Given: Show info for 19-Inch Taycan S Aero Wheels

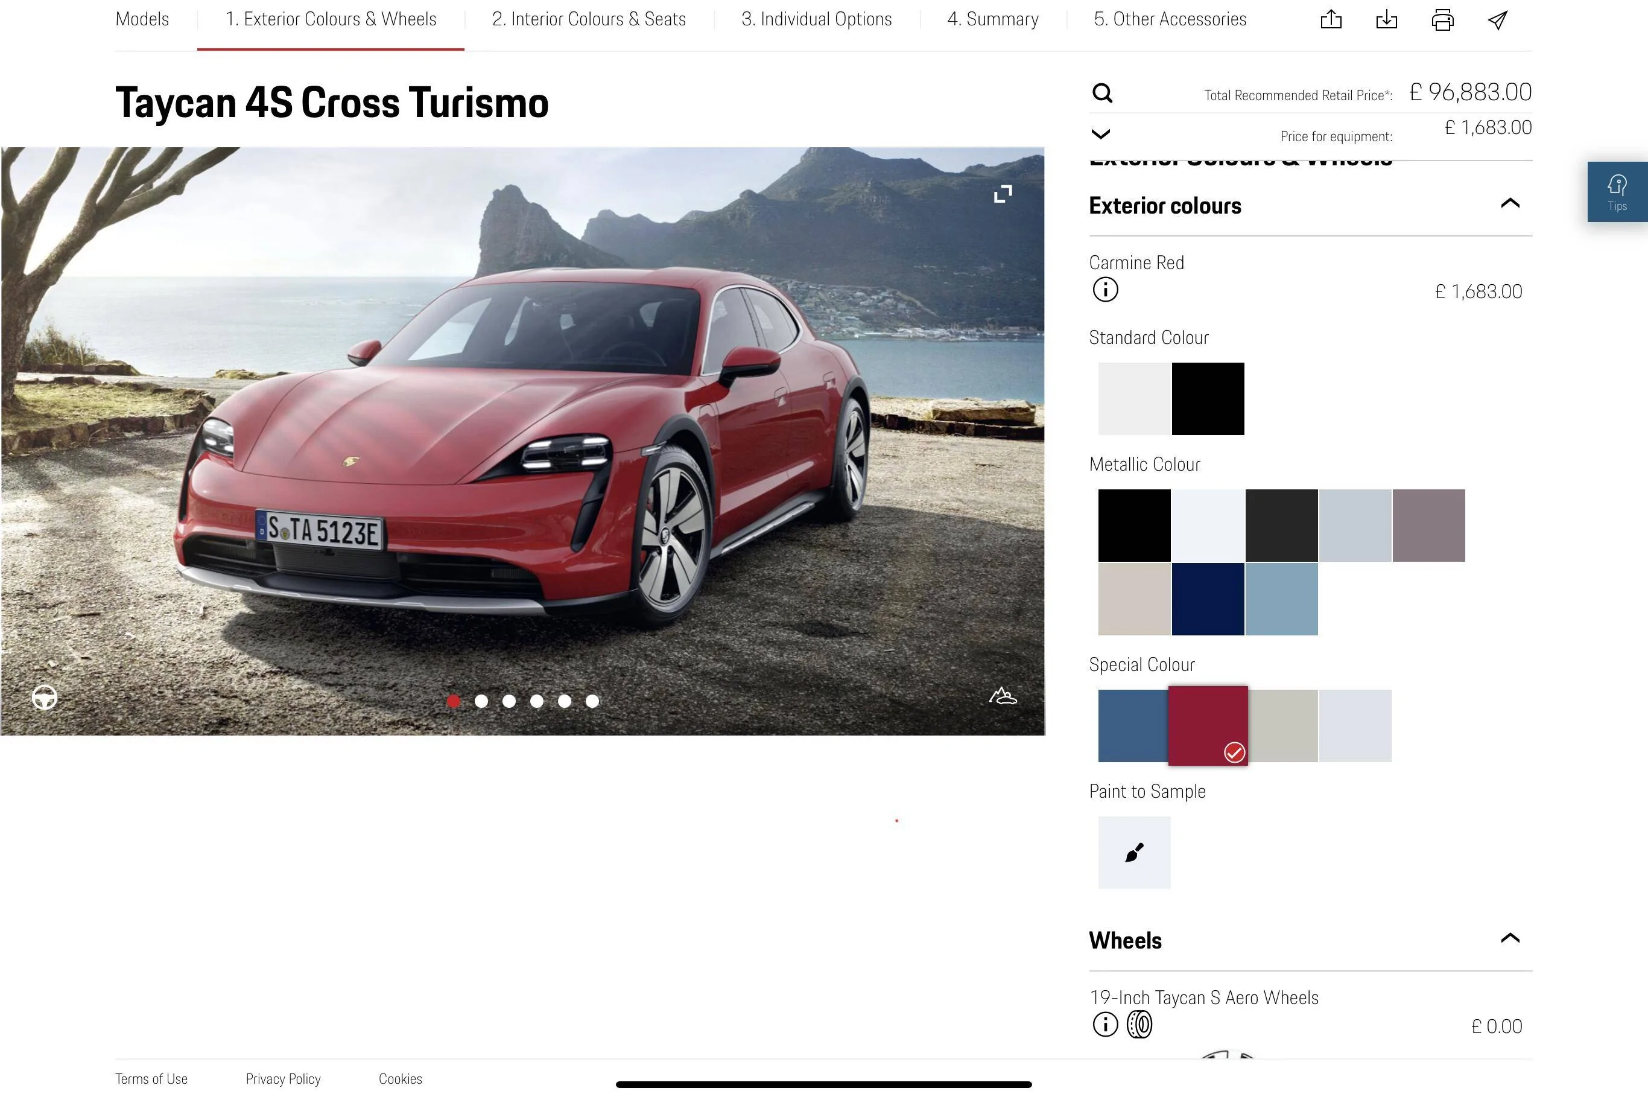Looking at the screenshot, I should point(1106,1025).
